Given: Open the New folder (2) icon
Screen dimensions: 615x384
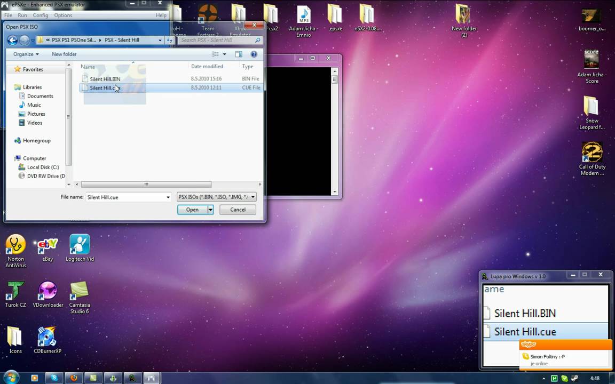Looking at the screenshot, I should (464, 20).
